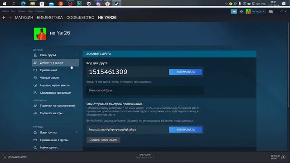Select Добавить в друзья sidebar item
This screenshot has height=163, width=290.
tap(55, 62)
